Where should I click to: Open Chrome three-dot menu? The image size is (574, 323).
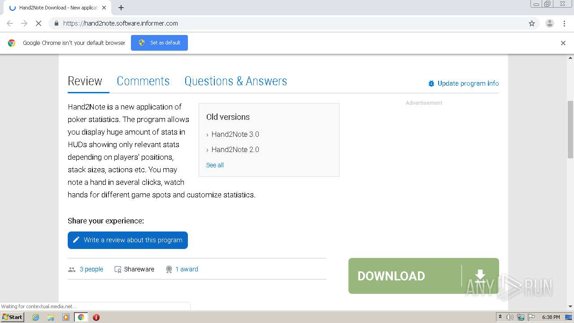click(564, 23)
